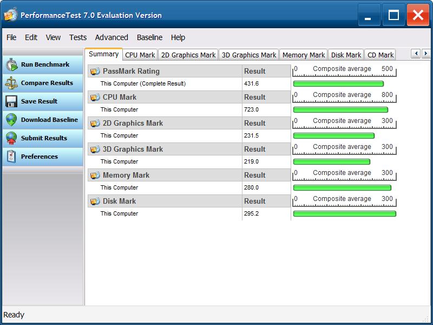Click the Submit Results globe upload icon
This screenshot has width=433, height=325.
tap(11, 138)
